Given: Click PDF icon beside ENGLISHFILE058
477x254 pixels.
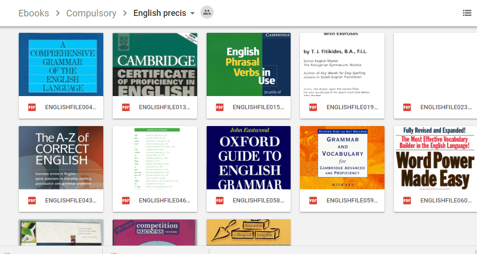Looking at the screenshot, I should (220, 201).
